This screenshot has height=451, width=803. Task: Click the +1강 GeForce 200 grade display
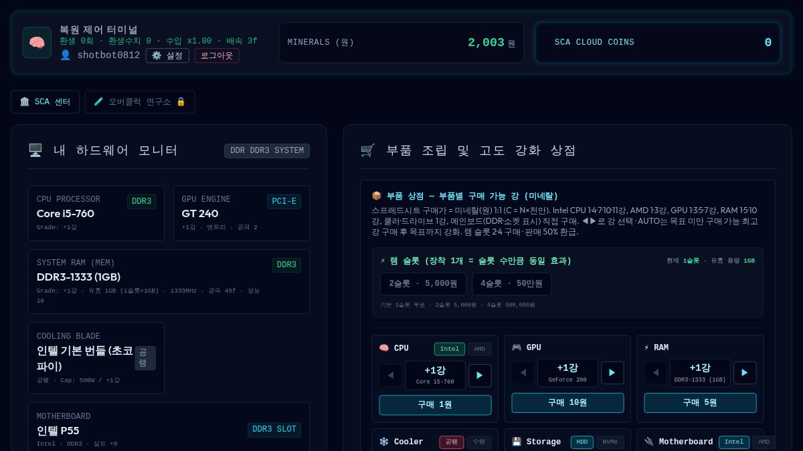tap(567, 373)
